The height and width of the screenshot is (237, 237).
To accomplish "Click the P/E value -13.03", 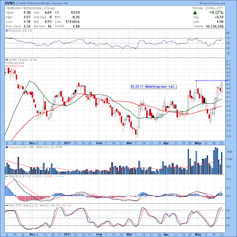I will pos(75,12).
